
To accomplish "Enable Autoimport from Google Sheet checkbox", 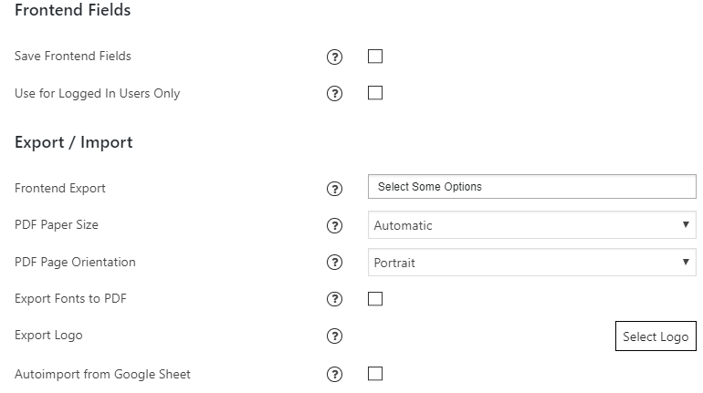I will click(x=375, y=374).
